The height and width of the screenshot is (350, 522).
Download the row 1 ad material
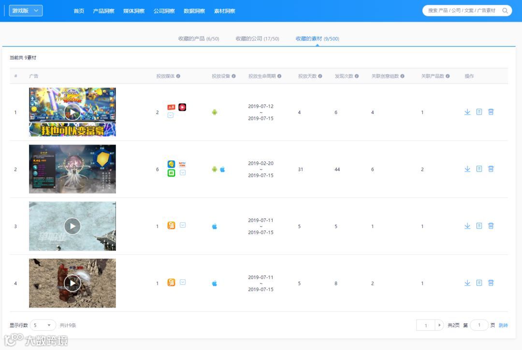click(x=467, y=112)
